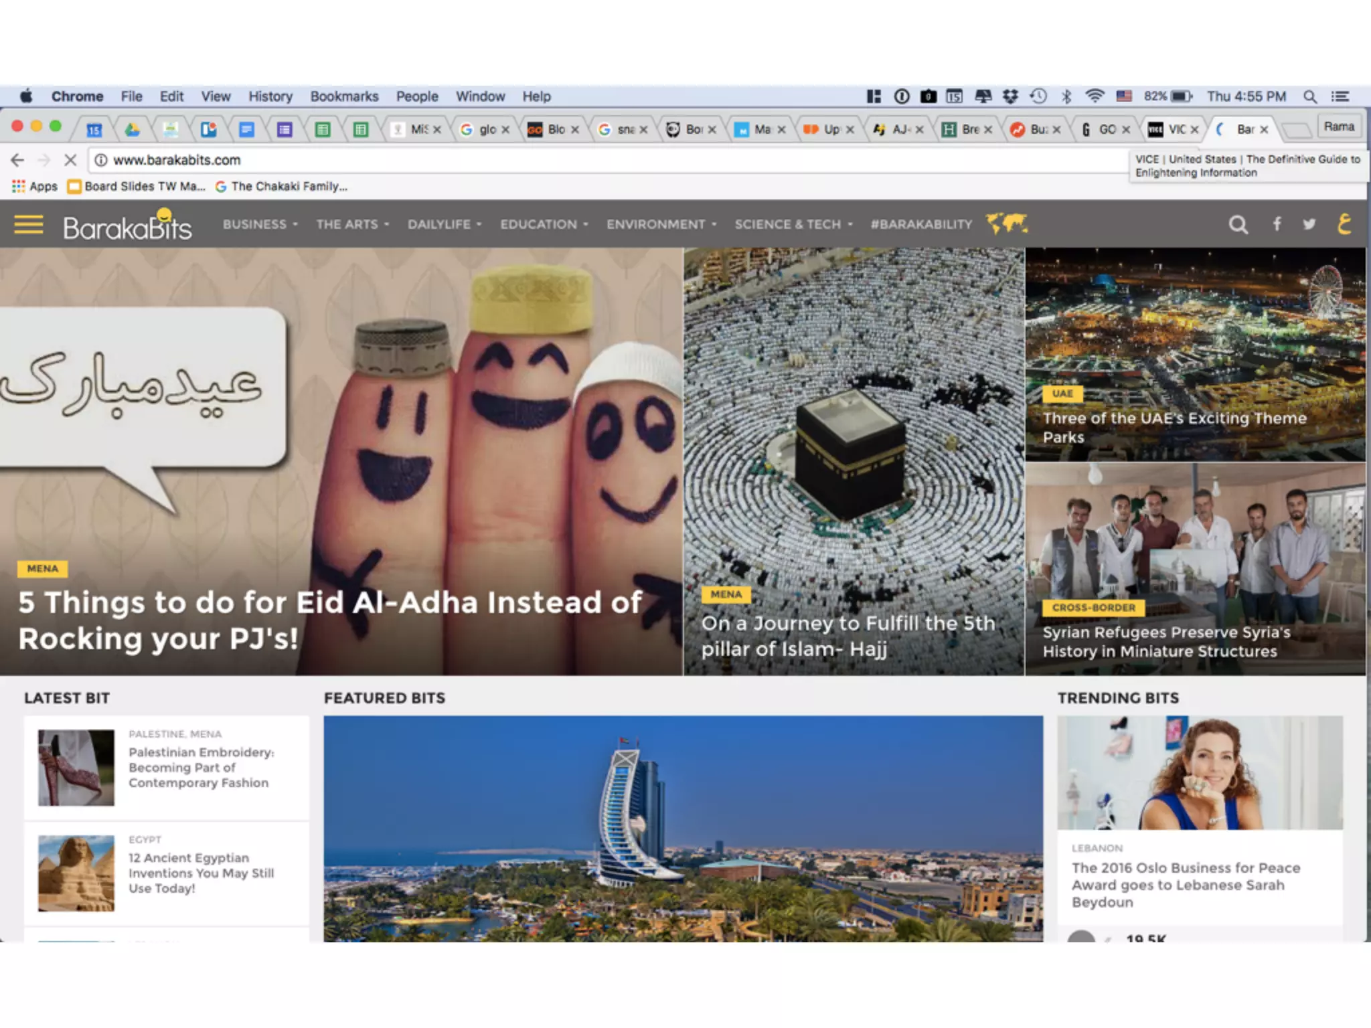Image resolution: width=1371 pixels, height=1028 pixels.
Task: Open the Bookmarks menu in menu bar
Action: pos(344,96)
